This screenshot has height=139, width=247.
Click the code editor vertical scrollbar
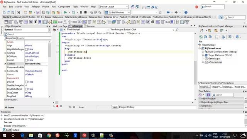[x=195, y=66]
